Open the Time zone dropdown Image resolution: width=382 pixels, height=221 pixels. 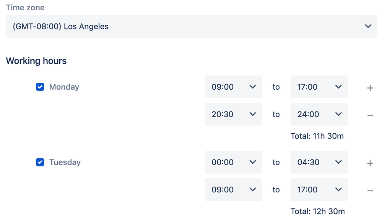point(191,26)
